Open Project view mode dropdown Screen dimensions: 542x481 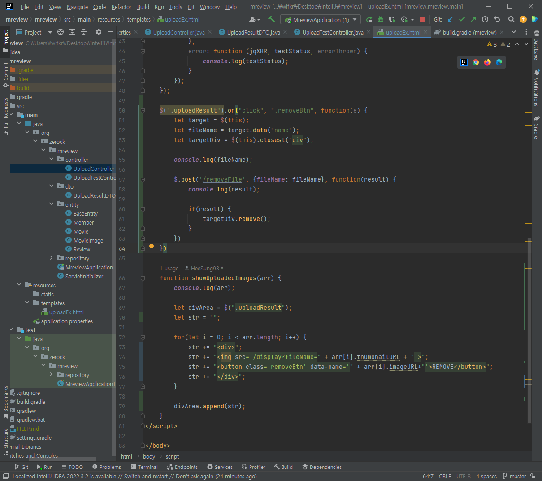coord(34,32)
